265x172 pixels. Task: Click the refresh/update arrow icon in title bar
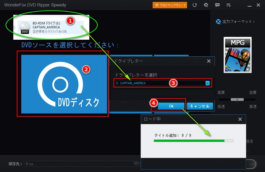[x=195, y=5]
